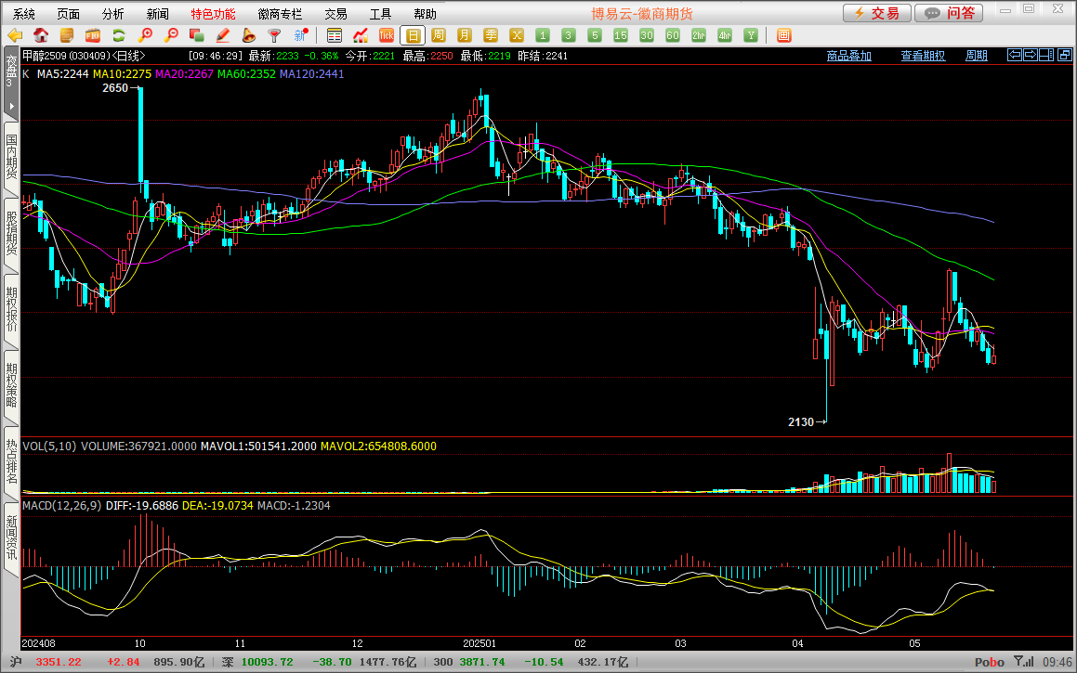Switch to the 期权报价 sidebar tab
Screen dimensions: 1077x673
[11, 309]
